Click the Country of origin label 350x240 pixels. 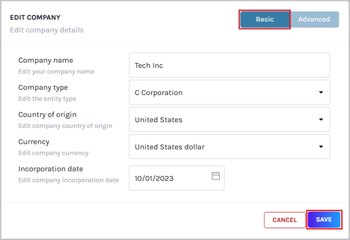pos(48,115)
